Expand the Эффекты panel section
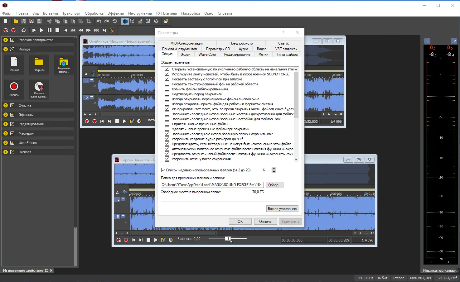Screen dimensions: 460x282 pyautogui.click(x=6, y=115)
